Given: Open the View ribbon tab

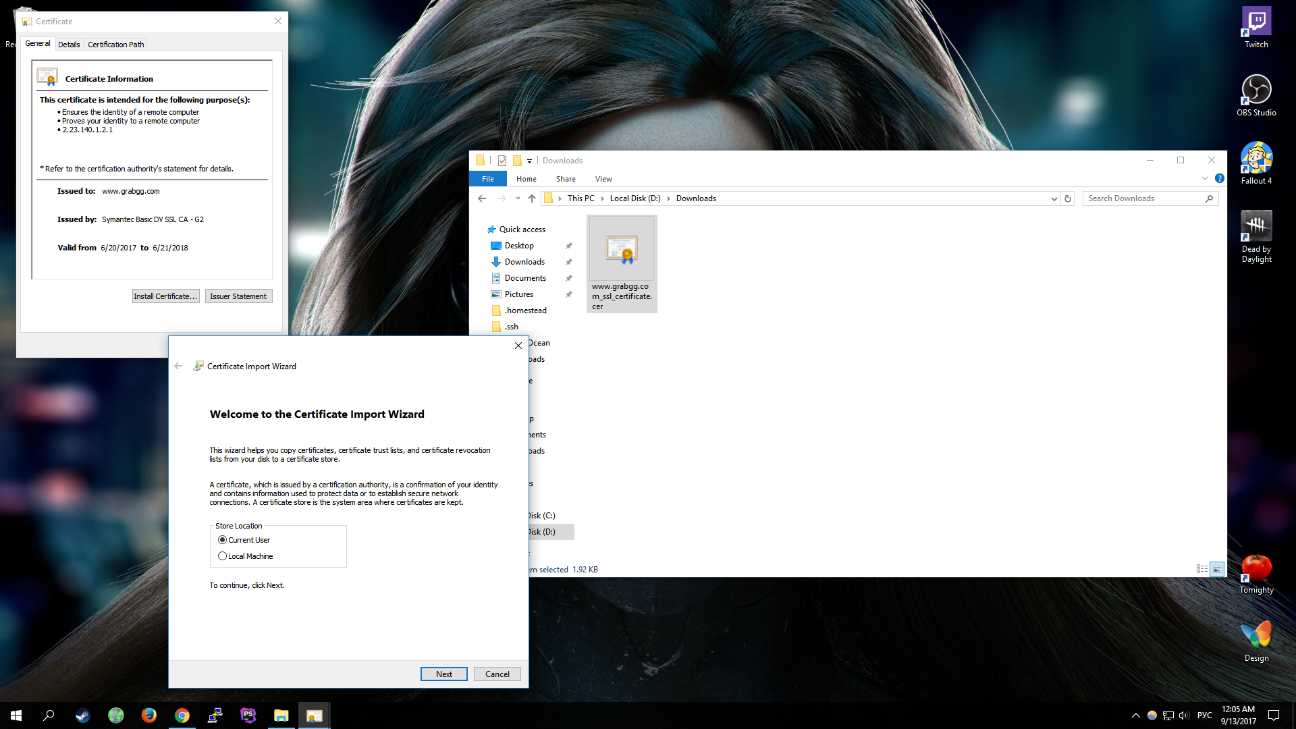Looking at the screenshot, I should click(603, 179).
